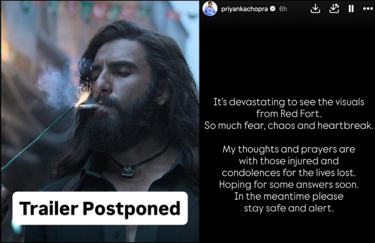The image size is (375, 243).
Task: Click the download-all stories stacked icon
Action: (334, 9)
